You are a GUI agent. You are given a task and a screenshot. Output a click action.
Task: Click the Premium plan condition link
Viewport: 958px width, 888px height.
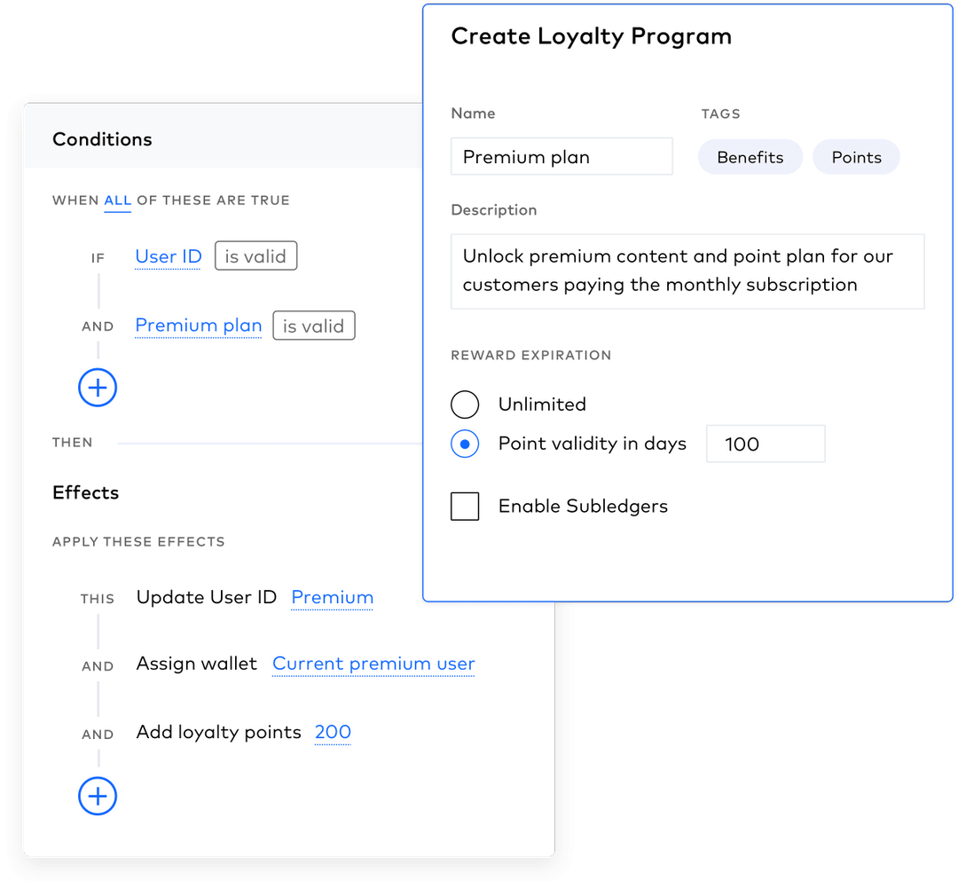198,326
